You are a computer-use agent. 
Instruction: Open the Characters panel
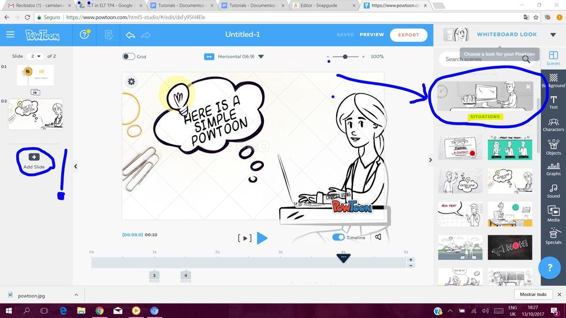553,125
